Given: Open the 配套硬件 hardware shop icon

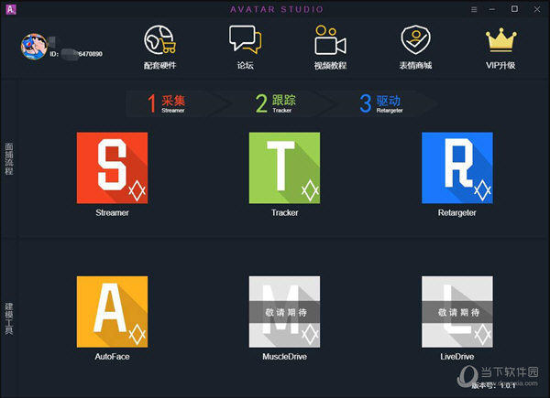Looking at the screenshot, I should 159,47.
